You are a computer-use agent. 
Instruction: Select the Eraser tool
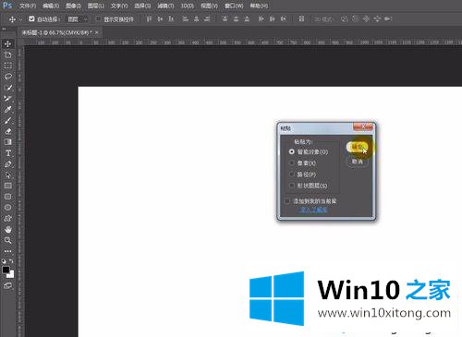point(7,131)
